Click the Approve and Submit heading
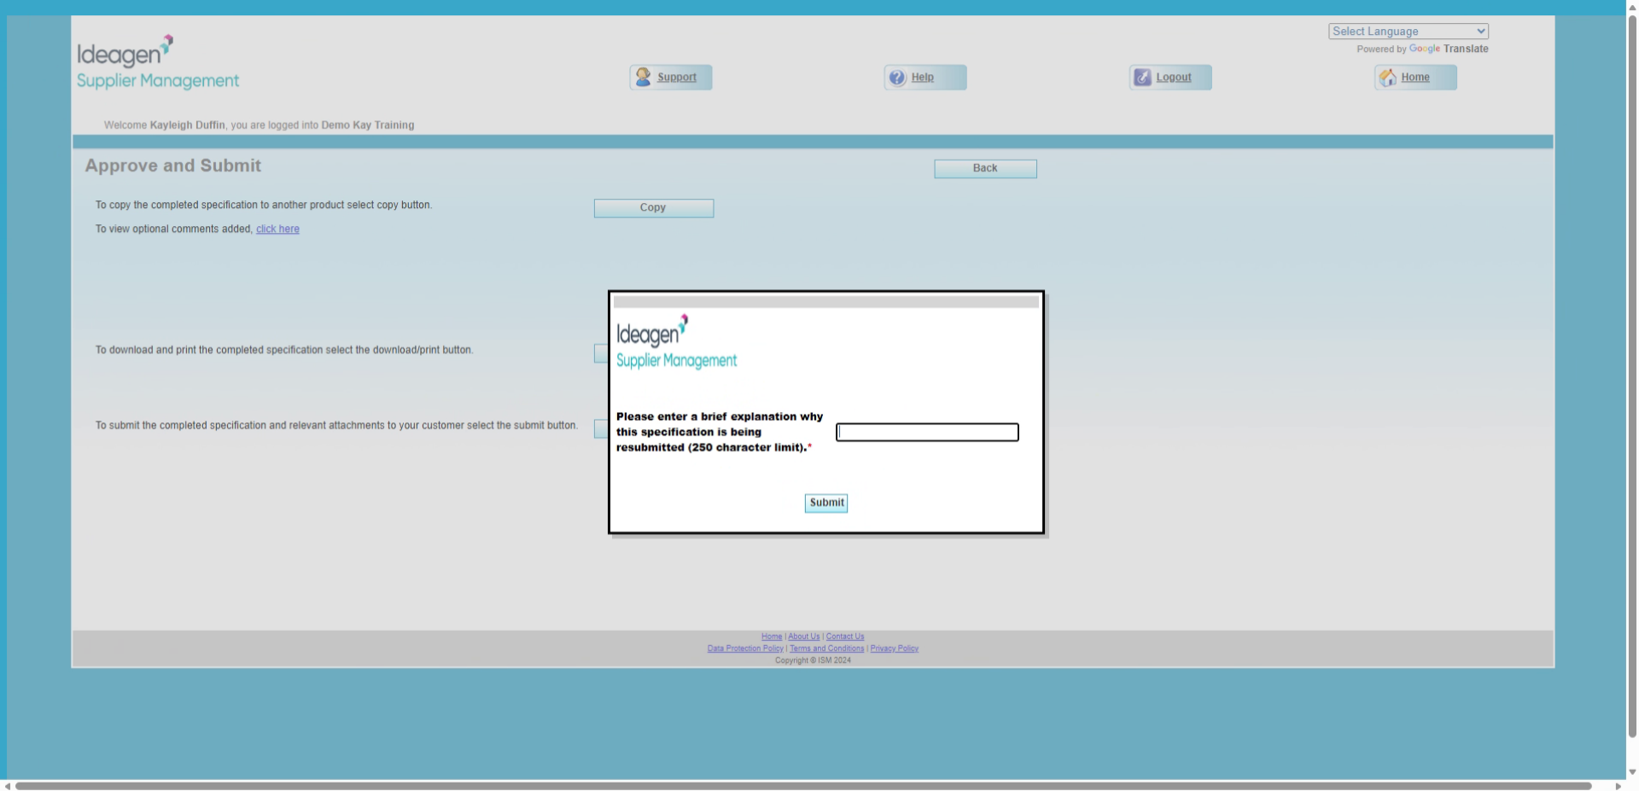 coord(173,166)
